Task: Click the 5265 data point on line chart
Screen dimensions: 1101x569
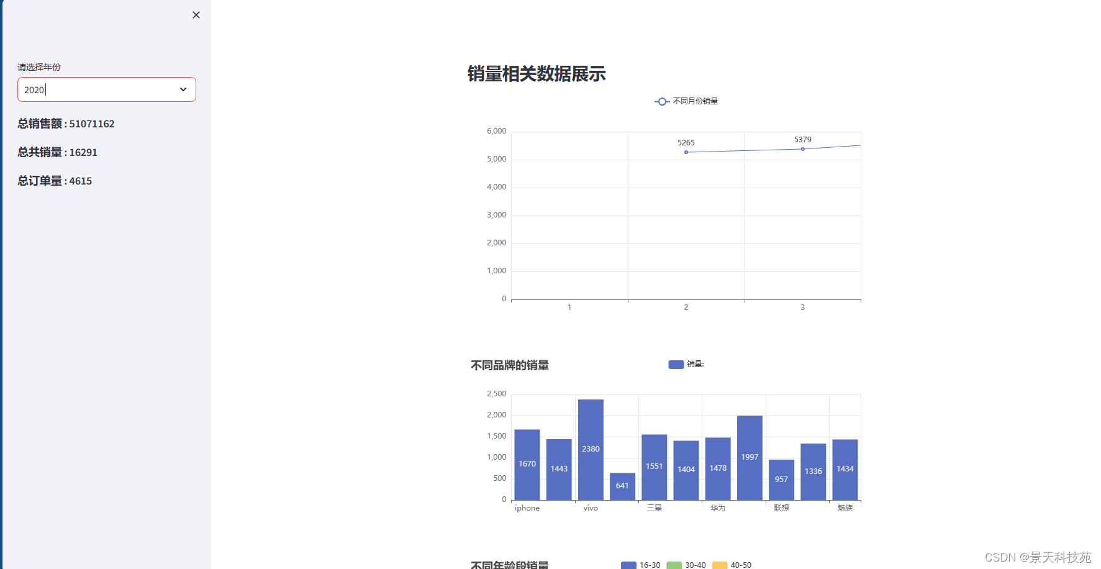Action: pos(686,152)
